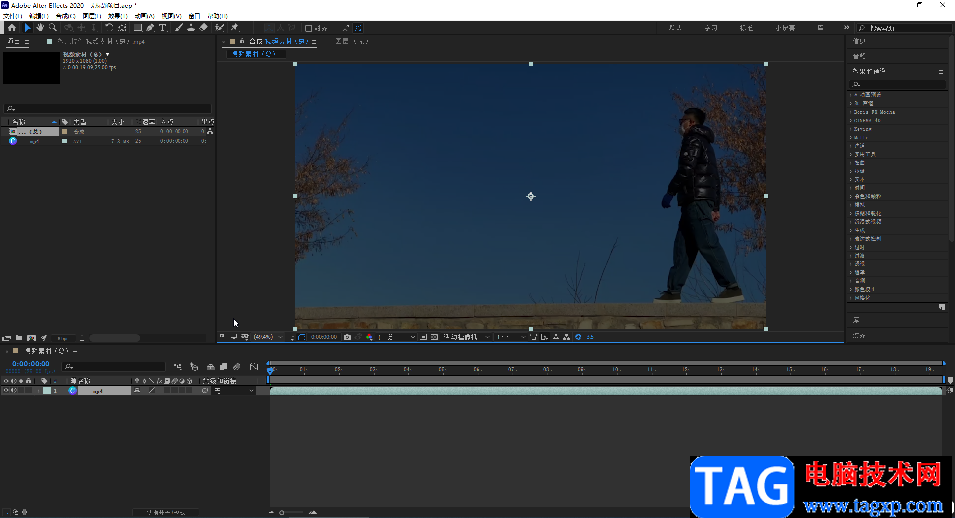Open the composition flowchart icon in viewer bar
The height and width of the screenshot is (518, 955).
point(567,337)
